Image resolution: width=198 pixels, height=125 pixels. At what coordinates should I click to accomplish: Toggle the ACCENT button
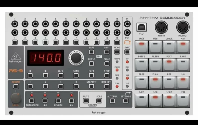point(16,86)
